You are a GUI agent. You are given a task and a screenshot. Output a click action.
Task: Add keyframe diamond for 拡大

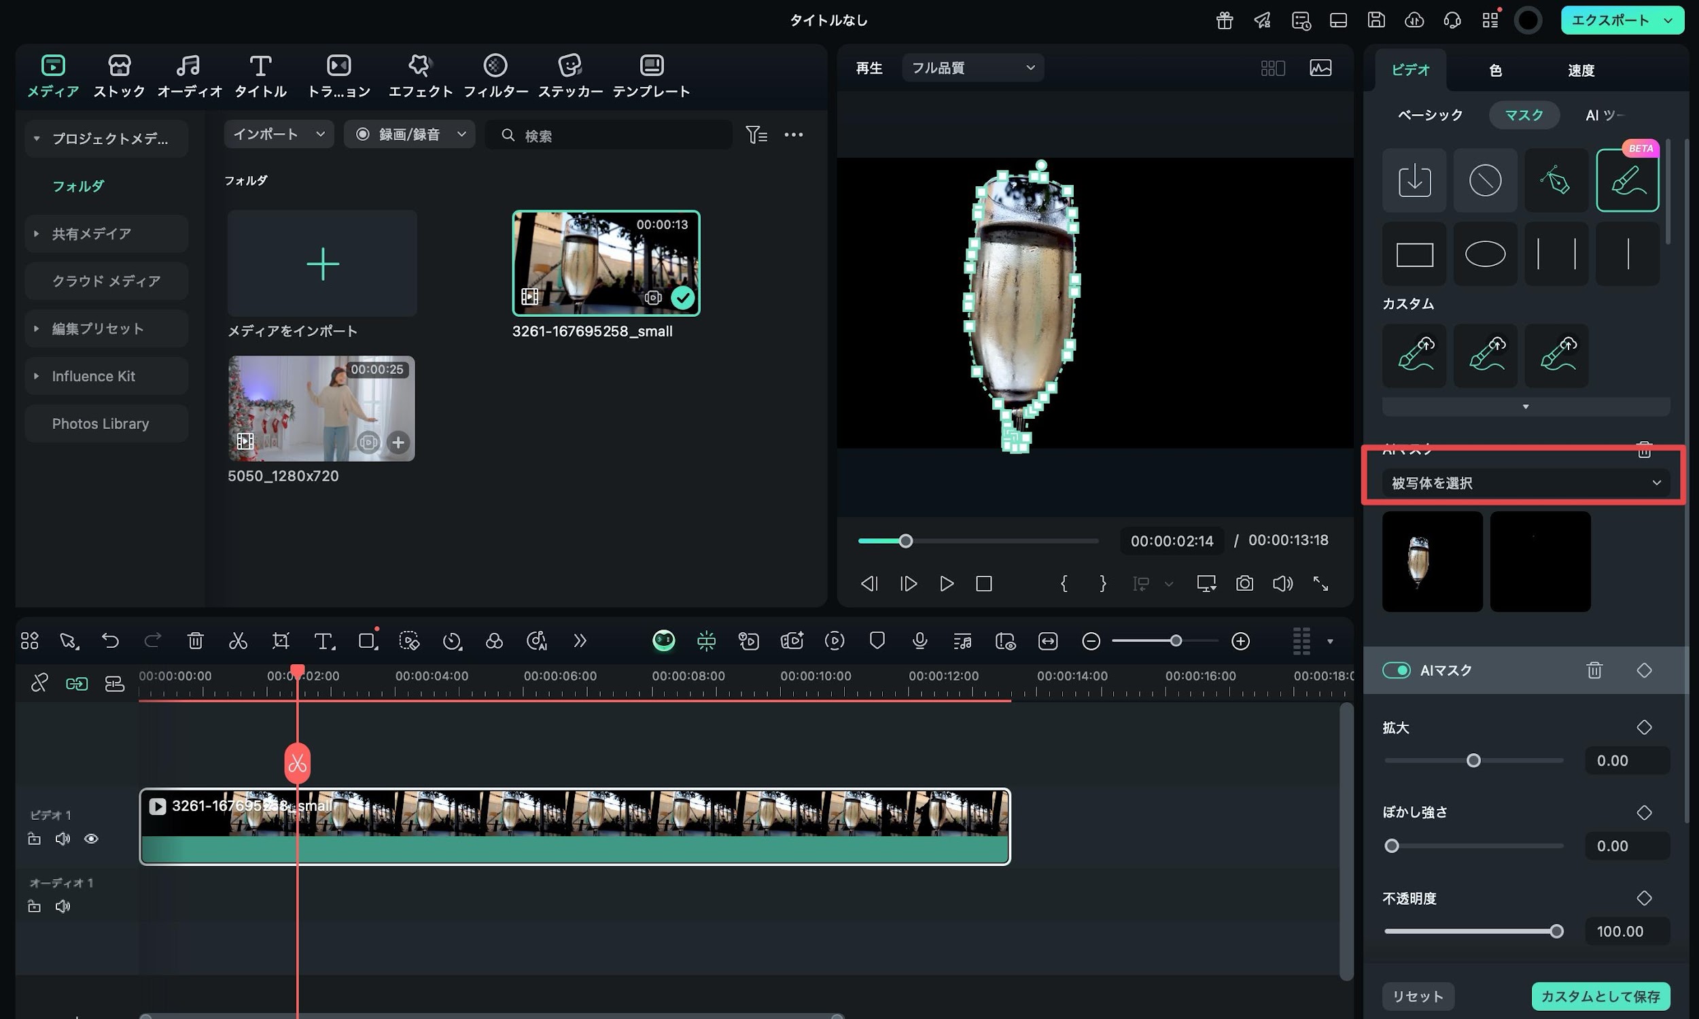click(1644, 727)
